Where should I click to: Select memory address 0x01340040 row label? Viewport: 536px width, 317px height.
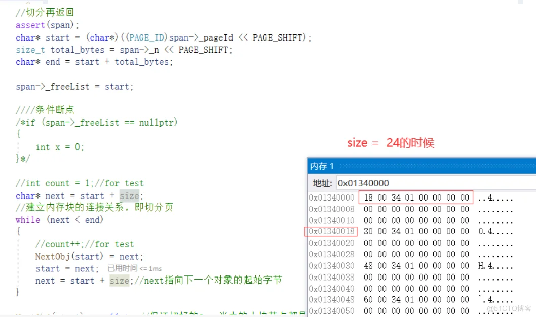[x=331, y=289]
